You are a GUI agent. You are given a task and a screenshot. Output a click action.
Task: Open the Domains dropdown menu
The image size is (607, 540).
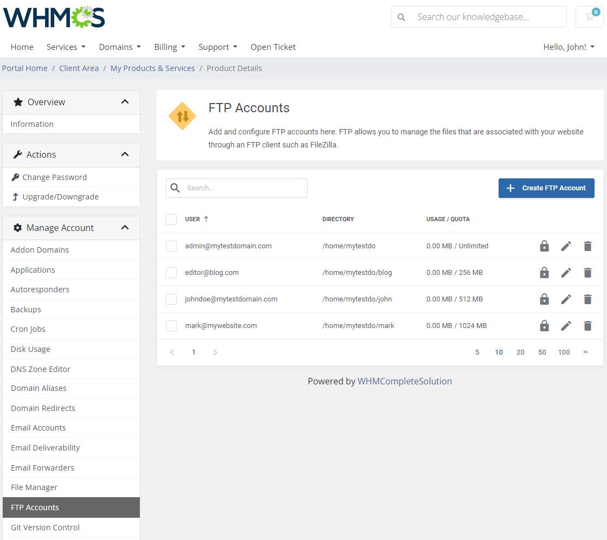coord(120,47)
